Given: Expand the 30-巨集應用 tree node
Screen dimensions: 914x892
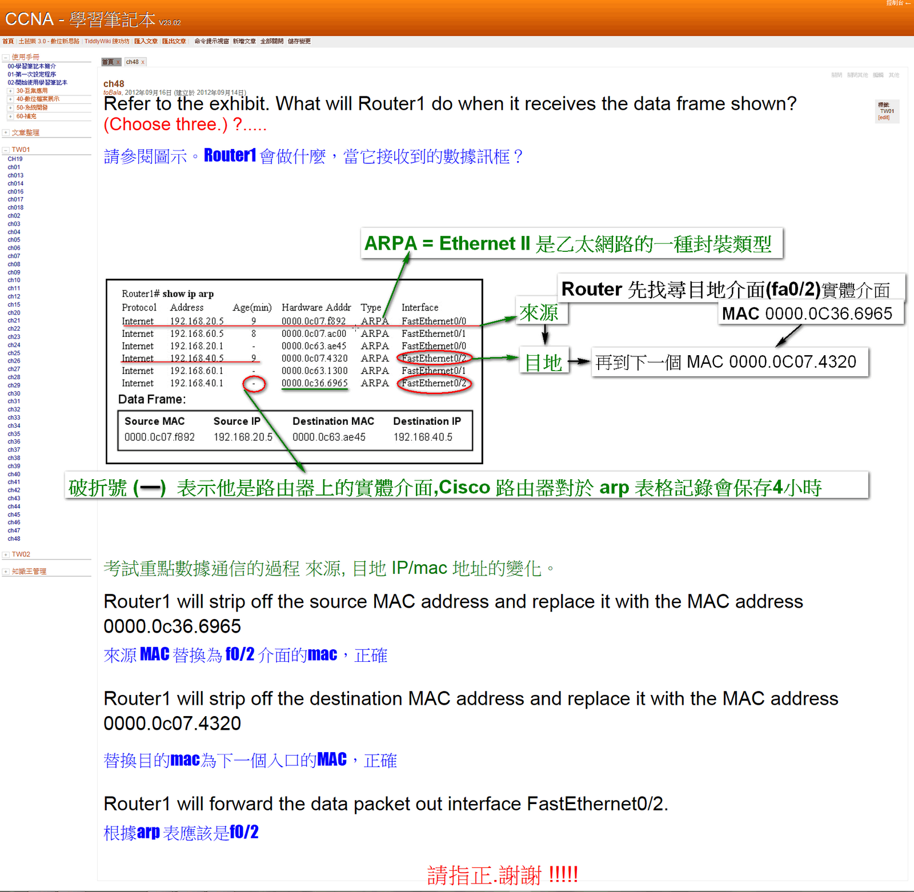Looking at the screenshot, I should (10, 91).
